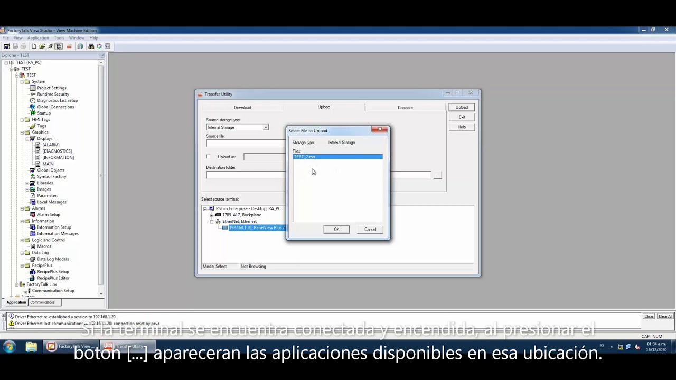Open Project Settings in the Explorer

coord(52,88)
